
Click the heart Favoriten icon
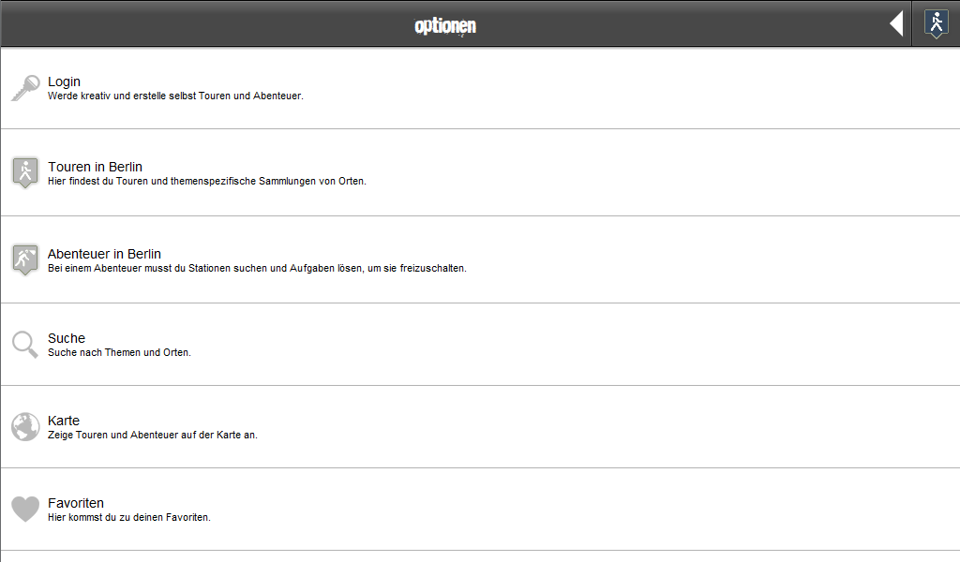coord(25,509)
